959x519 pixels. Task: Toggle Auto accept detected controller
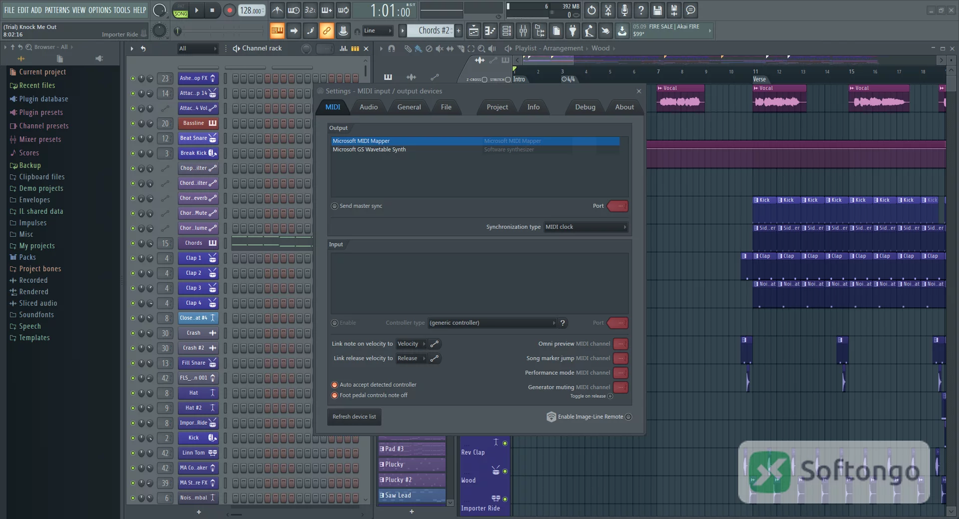(334, 385)
